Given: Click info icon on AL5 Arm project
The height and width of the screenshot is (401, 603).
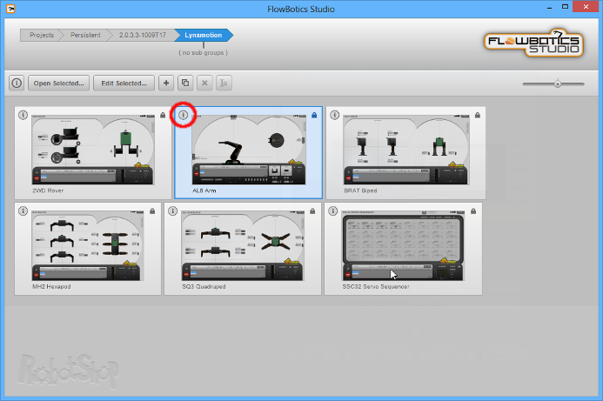Looking at the screenshot, I should tap(184, 115).
